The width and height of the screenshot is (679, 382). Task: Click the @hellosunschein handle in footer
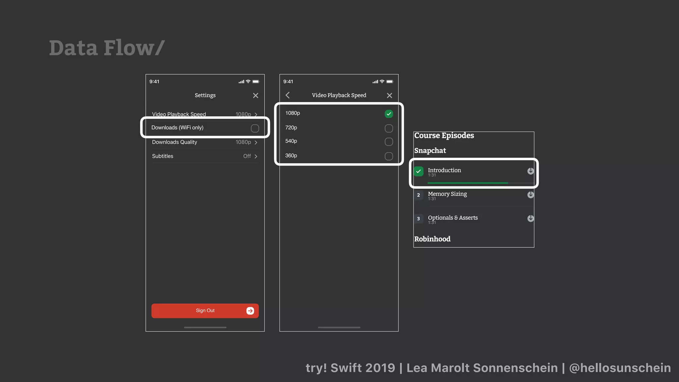[620, 368]
